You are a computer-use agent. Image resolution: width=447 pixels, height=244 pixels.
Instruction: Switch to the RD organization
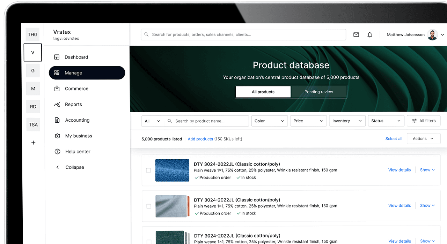(33, 107)
